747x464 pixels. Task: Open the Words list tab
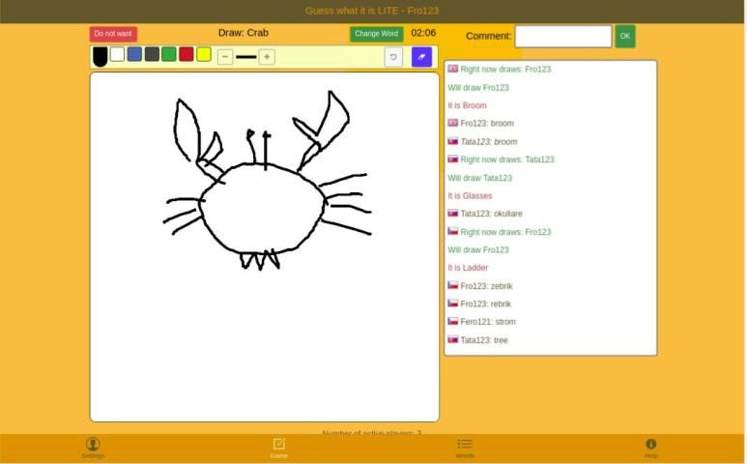click(465, 448)
